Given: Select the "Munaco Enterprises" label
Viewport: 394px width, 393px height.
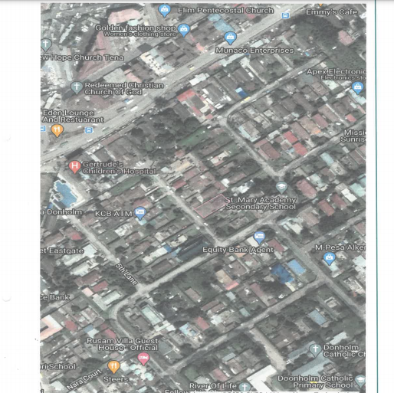Looking at the screenshot, I should click(254, 51).
